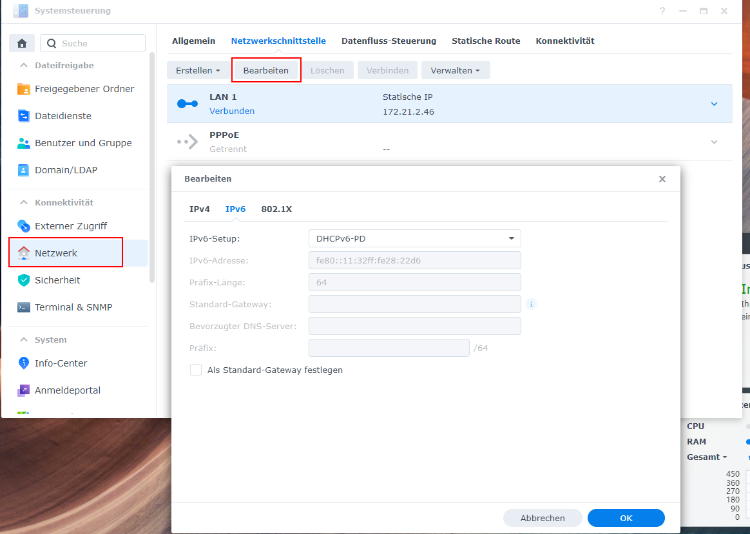Expand the LAN 1 interface details
Image resolution: width=750 pixels, height=534 pixels.
click(x=713, y=103)
